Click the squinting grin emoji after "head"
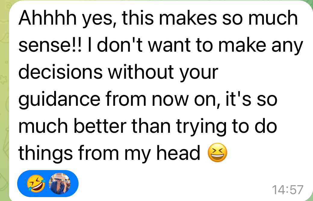This screenshot has height=201, width=313. [x=217, y=152]
